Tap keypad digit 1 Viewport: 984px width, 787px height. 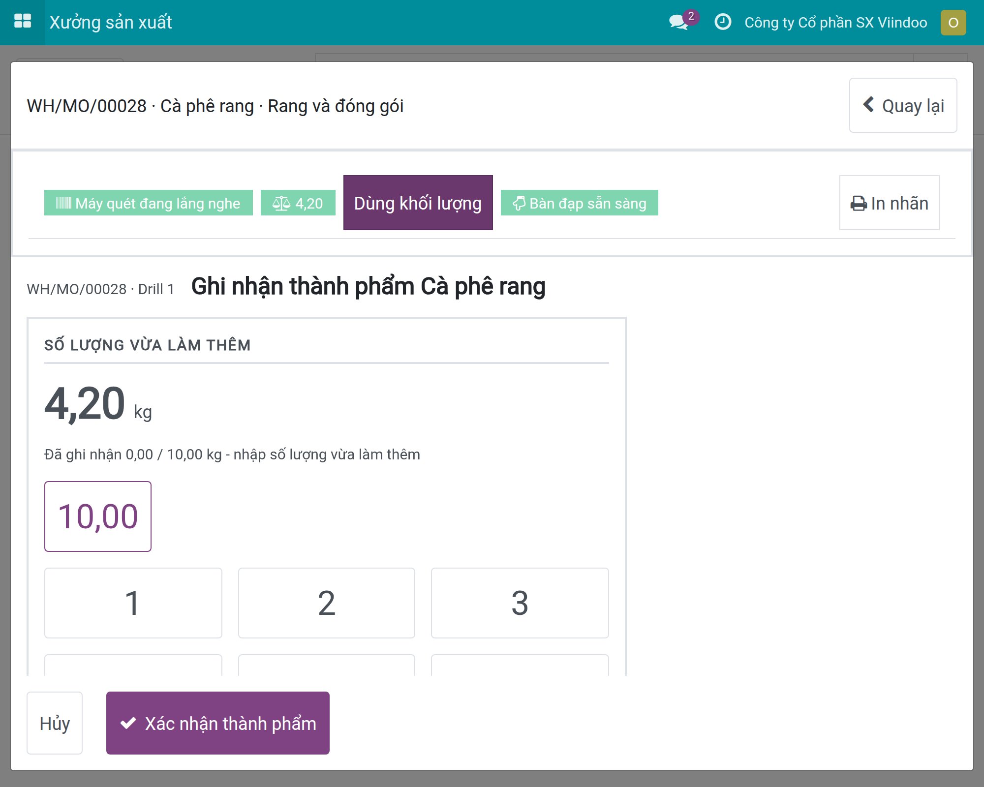[133, 603]
